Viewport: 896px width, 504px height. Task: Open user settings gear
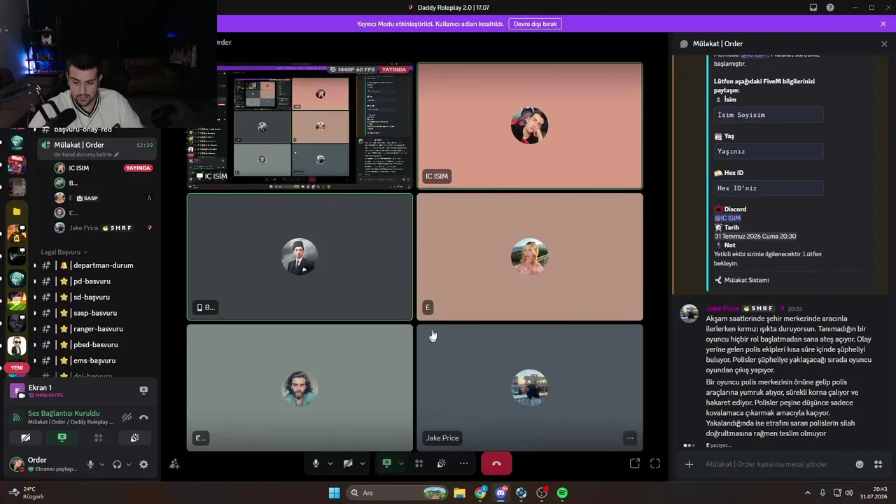[x=143, y=464]
